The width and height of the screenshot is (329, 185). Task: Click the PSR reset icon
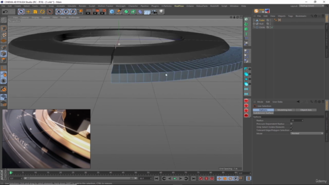(262, 11)
